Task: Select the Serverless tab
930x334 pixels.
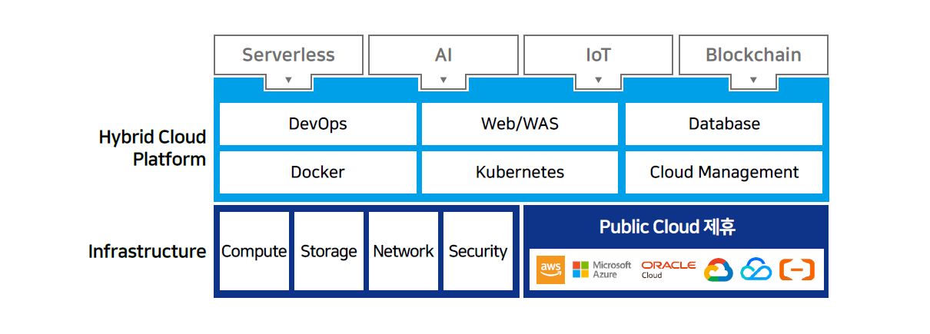Action: pyautogui.click(x=288, y=55)
